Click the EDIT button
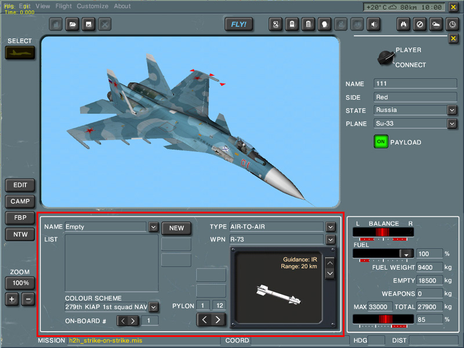 [x=20, y=185]
